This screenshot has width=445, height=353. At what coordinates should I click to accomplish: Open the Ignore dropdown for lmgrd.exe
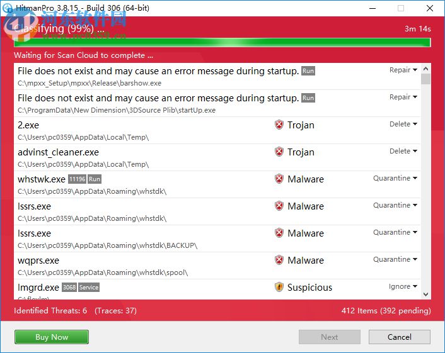403,286
